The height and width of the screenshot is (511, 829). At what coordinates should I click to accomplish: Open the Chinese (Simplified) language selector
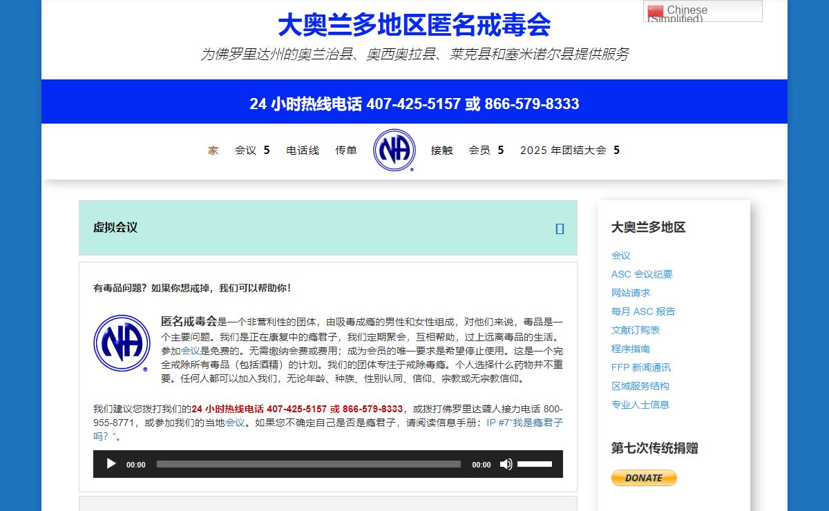[703, 11]
